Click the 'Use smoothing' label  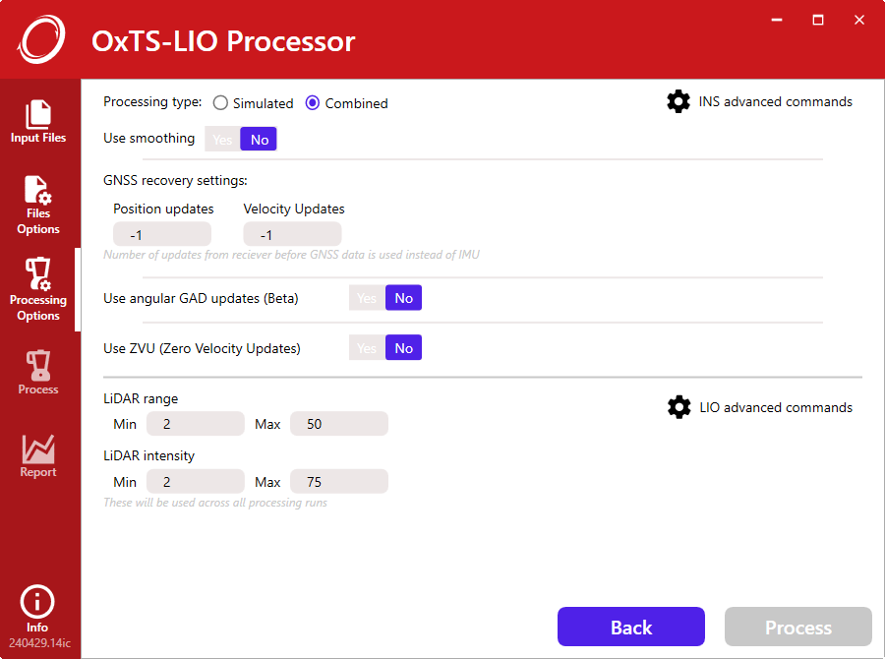pos(149,139)
